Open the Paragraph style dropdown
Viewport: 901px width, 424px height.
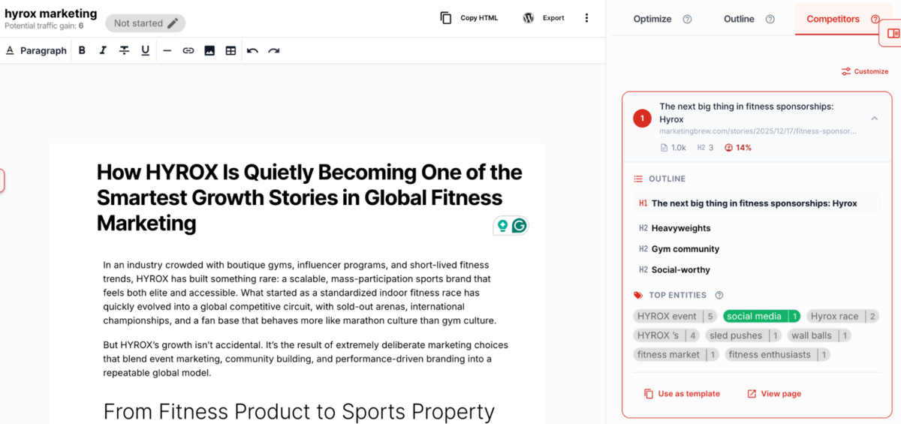point(36,50)
